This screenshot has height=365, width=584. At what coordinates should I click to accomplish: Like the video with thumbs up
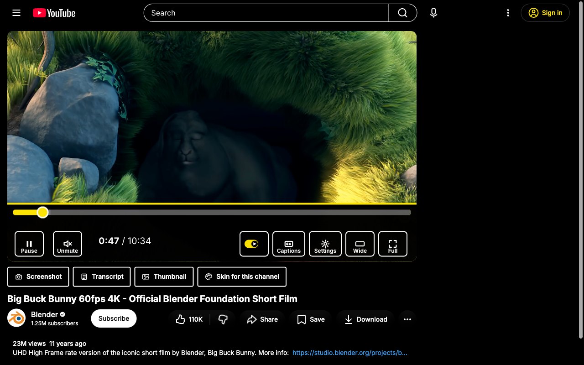point(189,319)
